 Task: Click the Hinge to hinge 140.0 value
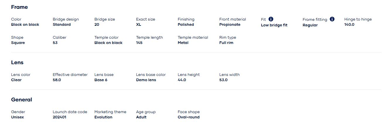coord(349,25)
